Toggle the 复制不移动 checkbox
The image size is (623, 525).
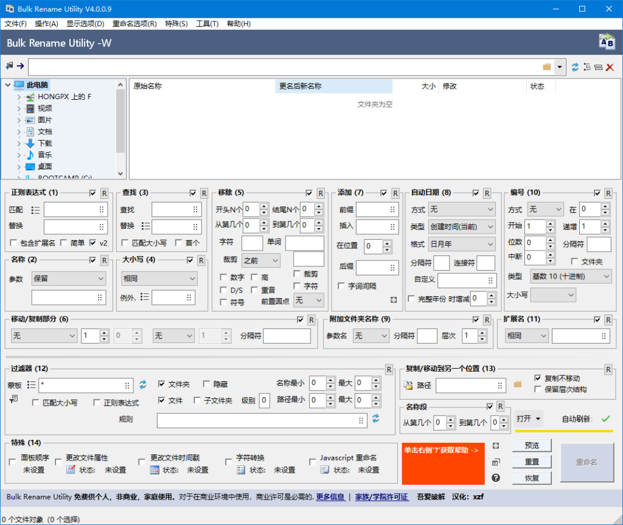[x=538, y=378]
